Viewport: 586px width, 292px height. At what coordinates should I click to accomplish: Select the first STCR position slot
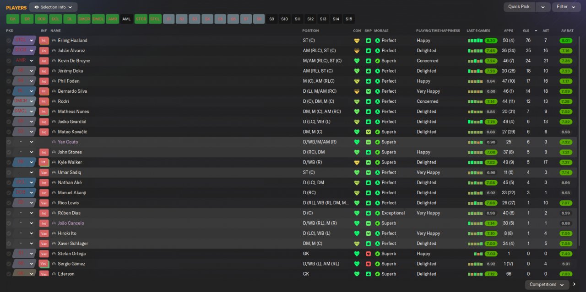pos(141,19)
